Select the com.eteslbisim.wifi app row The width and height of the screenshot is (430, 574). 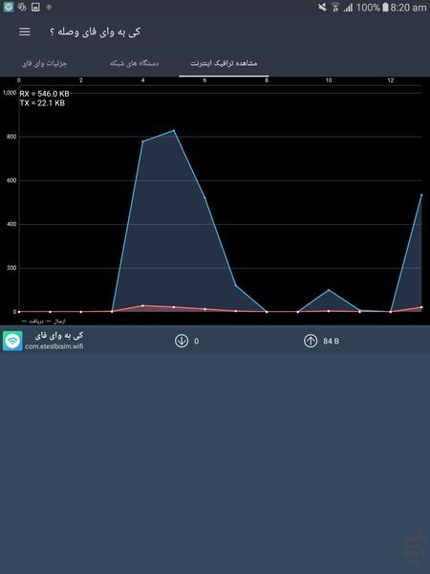click(215, 341)
